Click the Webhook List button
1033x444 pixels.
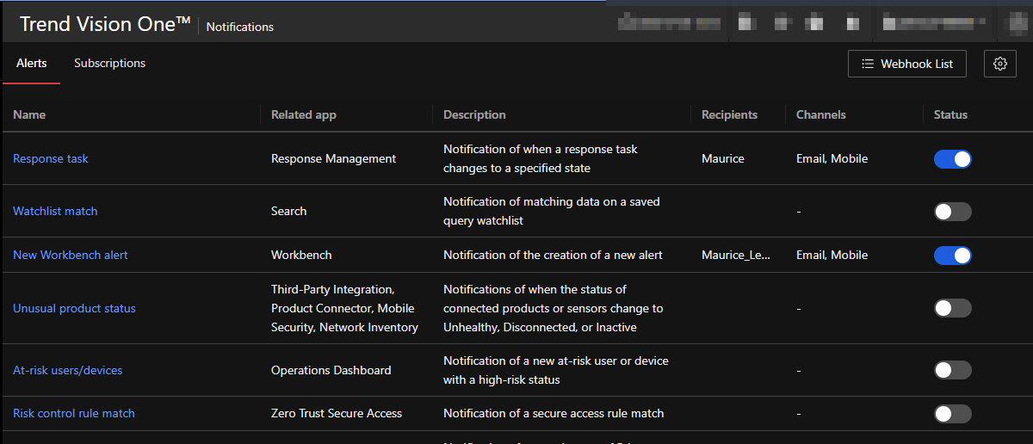(x=906, y=64)
